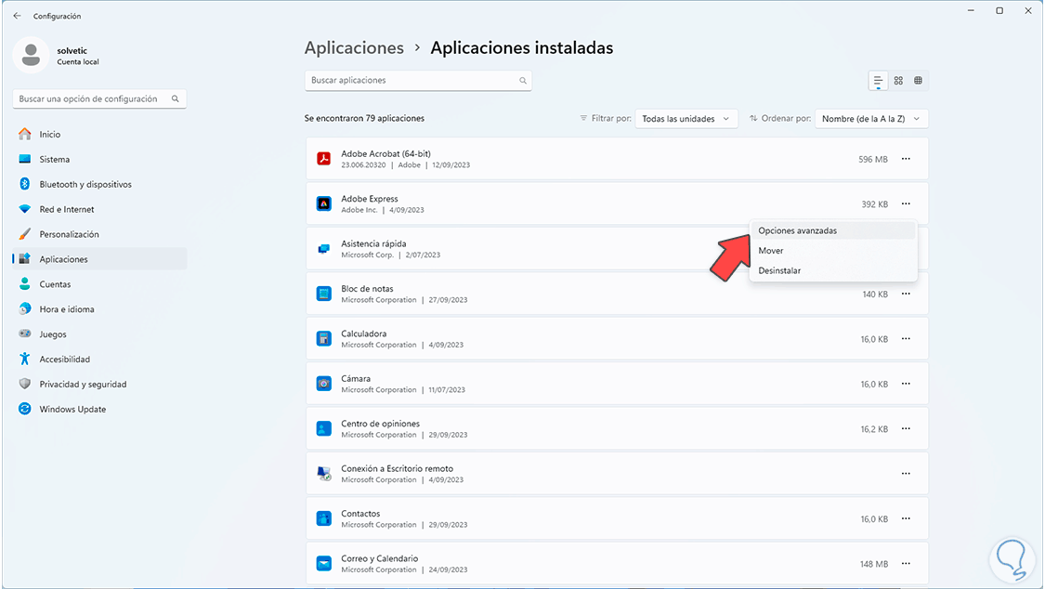The width and height of the screenshot is (1045, 589).
Task: Click the Calculadora app icon
Action: point(323,339)
